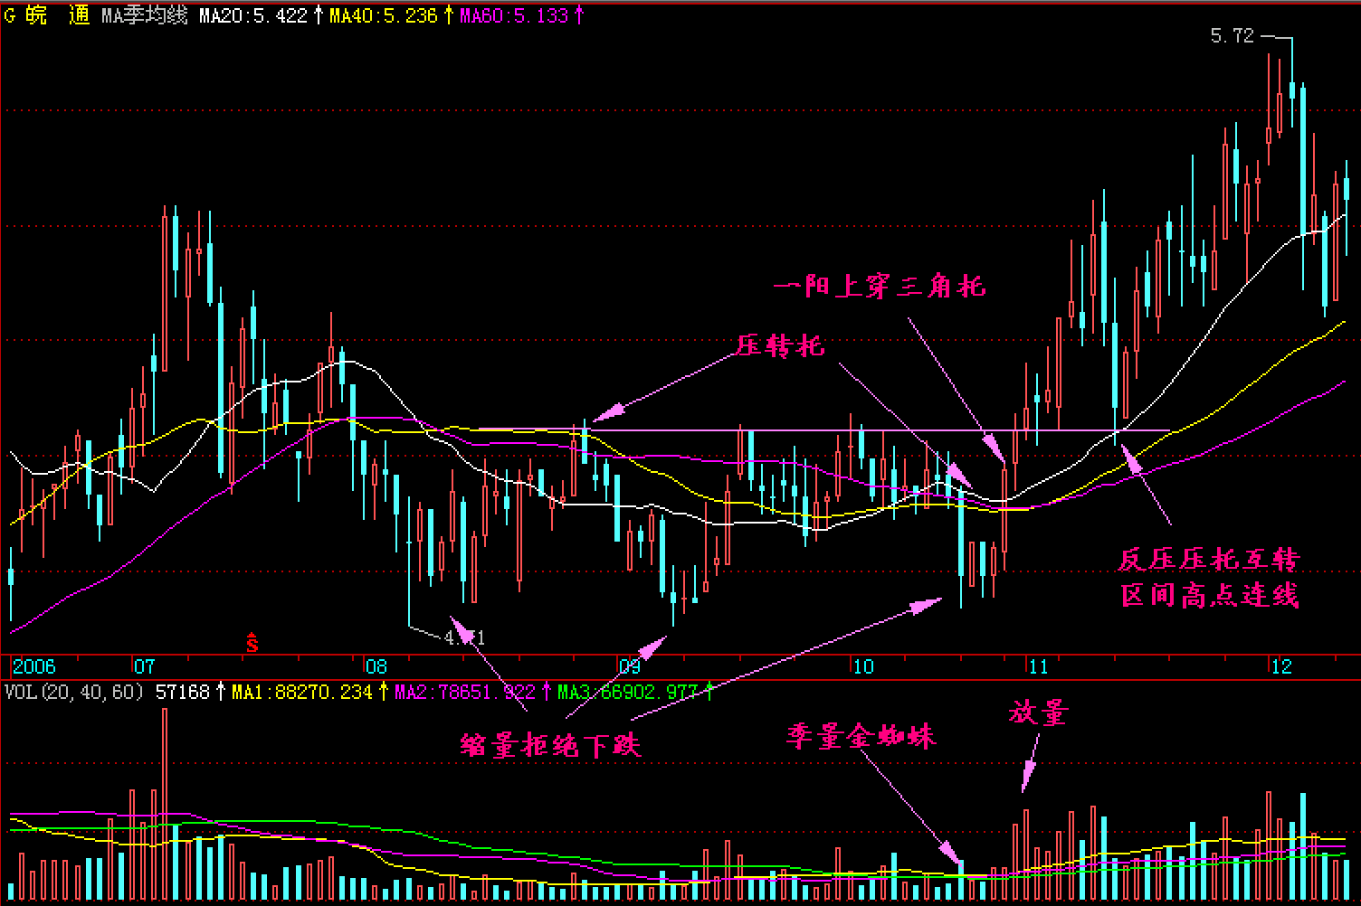Select month 11 on the time axis
Viewport: 1361px width, 906px height.
(x=1038, y=666)
